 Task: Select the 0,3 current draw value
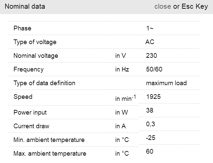point(150,124)
